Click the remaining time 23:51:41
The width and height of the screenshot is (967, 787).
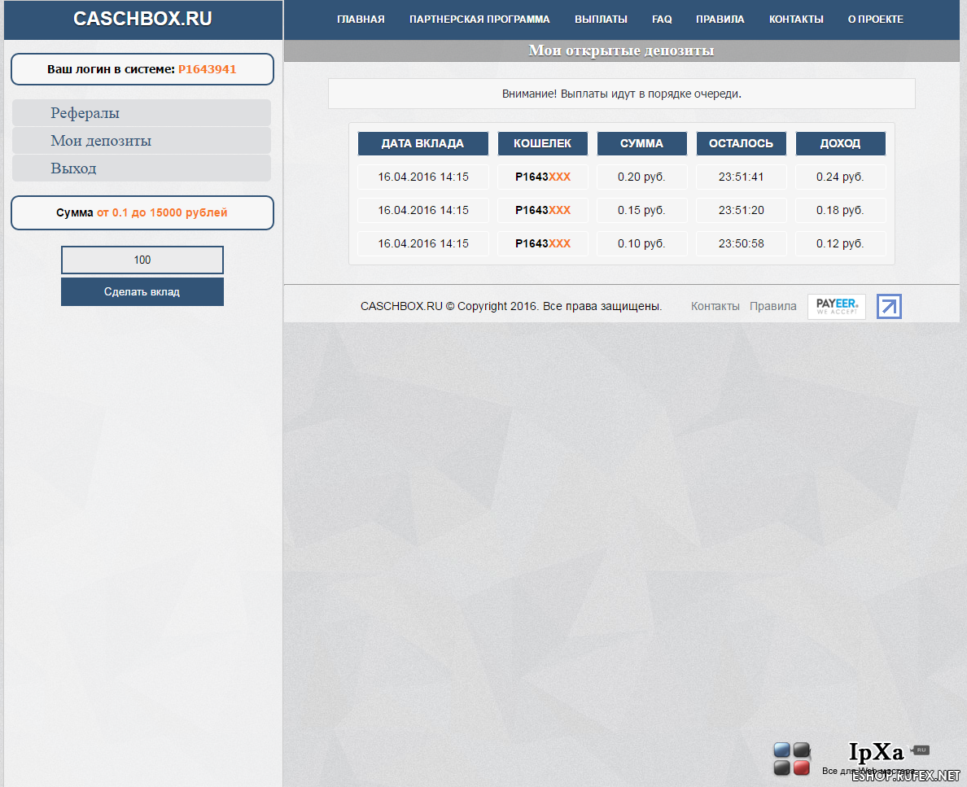742,177
